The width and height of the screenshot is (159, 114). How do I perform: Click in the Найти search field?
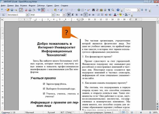(x=131, y=10)
